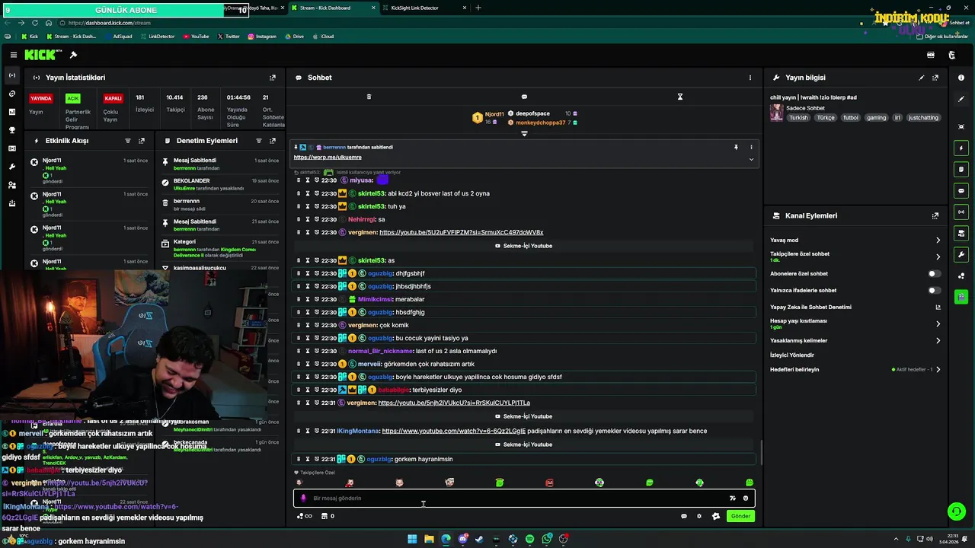This screenshot has width=975, height=548.
Task: Pop out the Yayın bilgisi panel
Action: (935, 78)
